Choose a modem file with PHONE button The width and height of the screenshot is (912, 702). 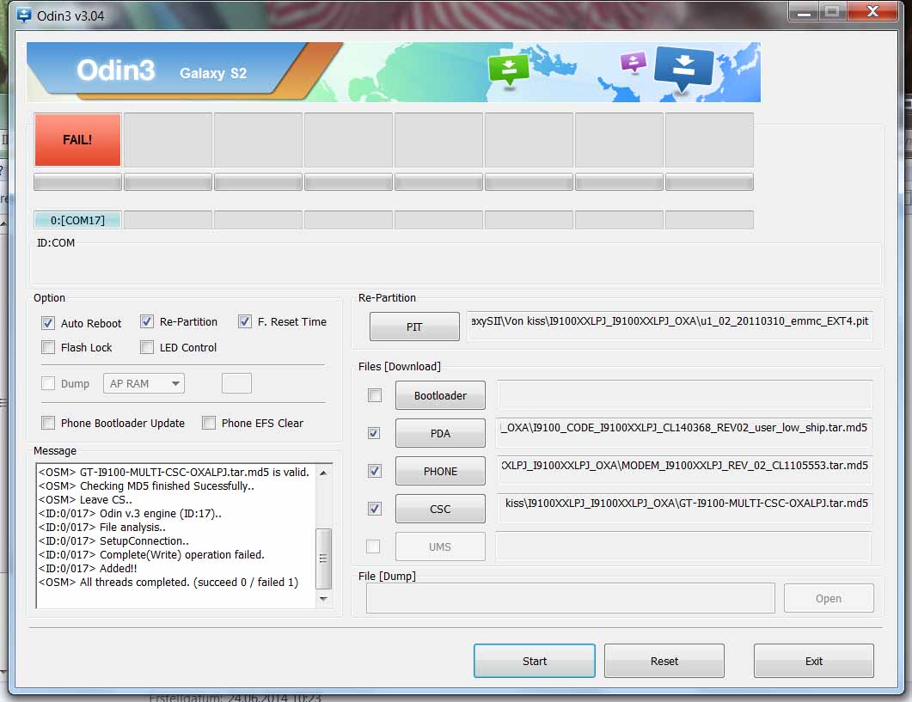coord(440,471)
